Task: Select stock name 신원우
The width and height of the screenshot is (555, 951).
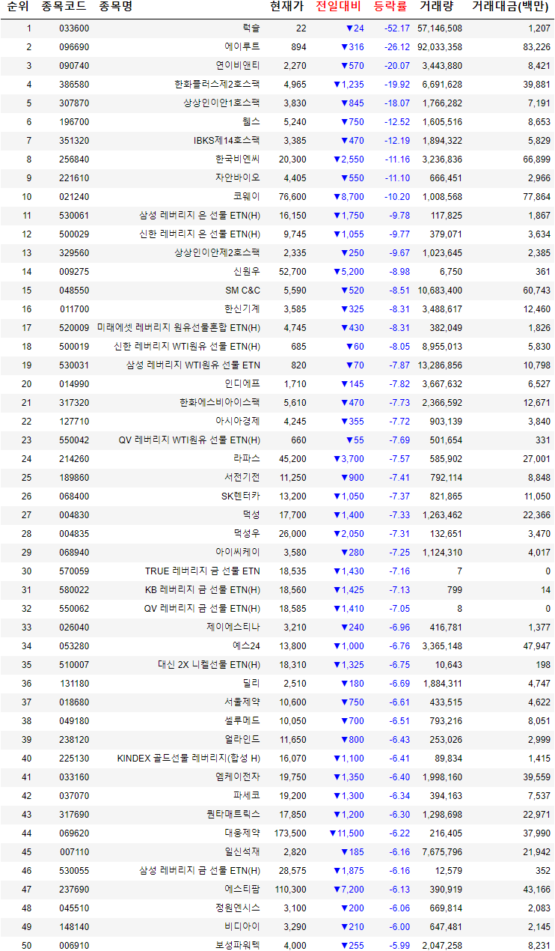Action: coord(247,272)
